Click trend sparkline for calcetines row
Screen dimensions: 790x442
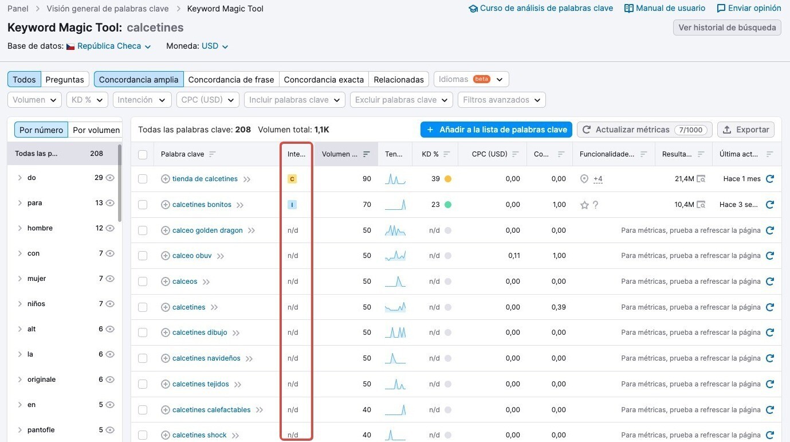395,307
